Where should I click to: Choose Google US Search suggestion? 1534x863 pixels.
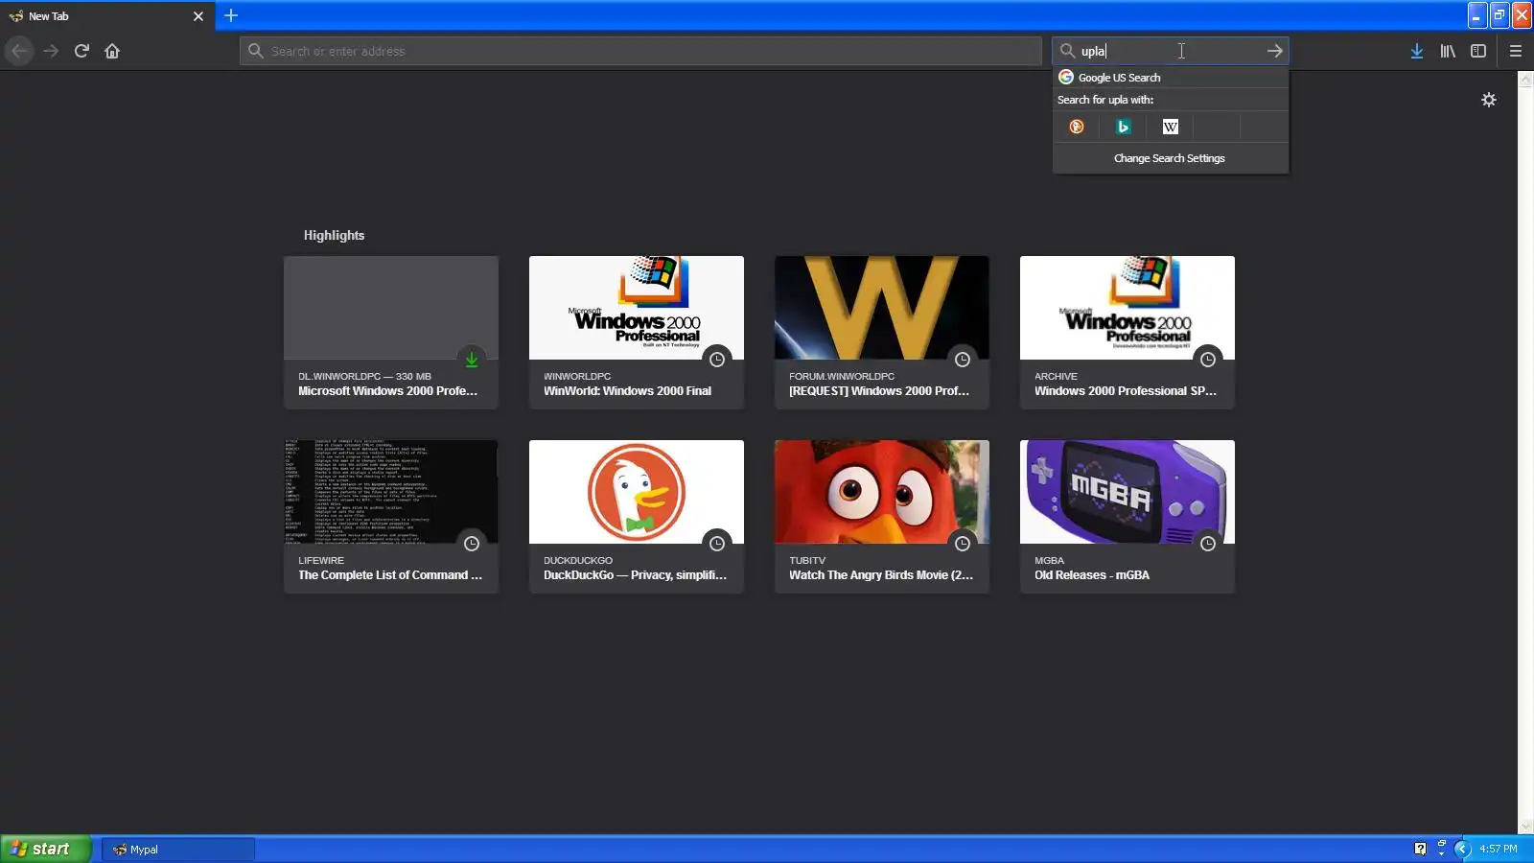tap(1171, 78)
